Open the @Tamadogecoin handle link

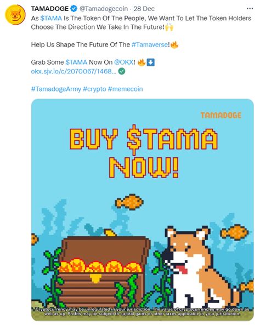[x=104, y=9]
